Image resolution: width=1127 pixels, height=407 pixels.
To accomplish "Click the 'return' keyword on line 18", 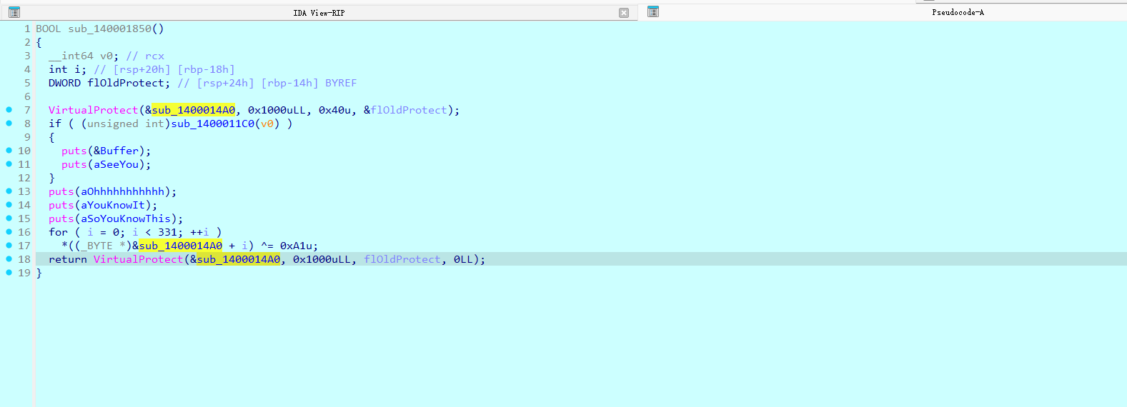I will tap(68, 259).
